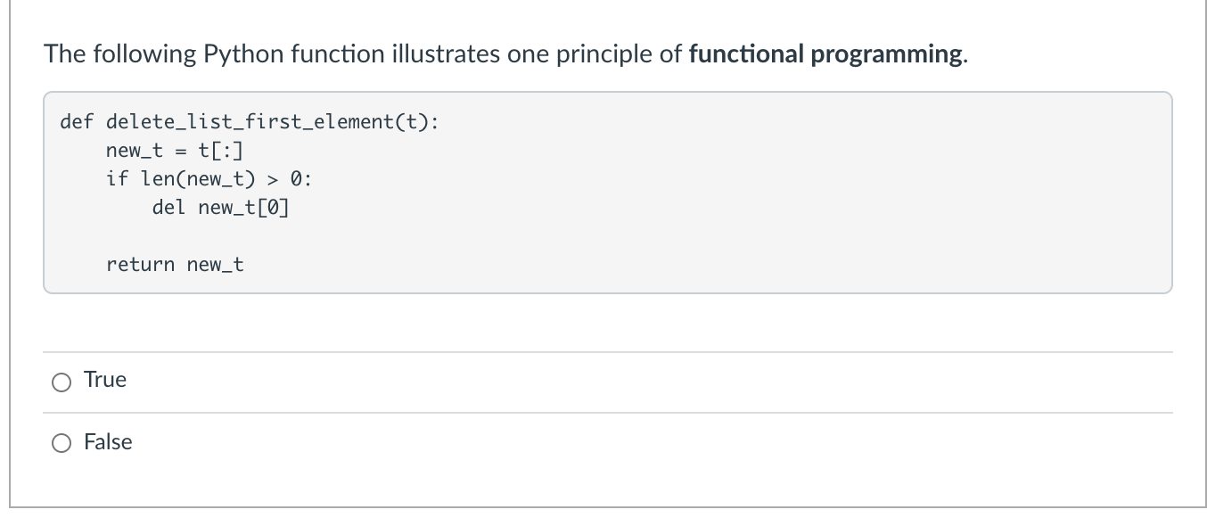Select the False radio button
1207x526 pixels.
tap(62, 442)
